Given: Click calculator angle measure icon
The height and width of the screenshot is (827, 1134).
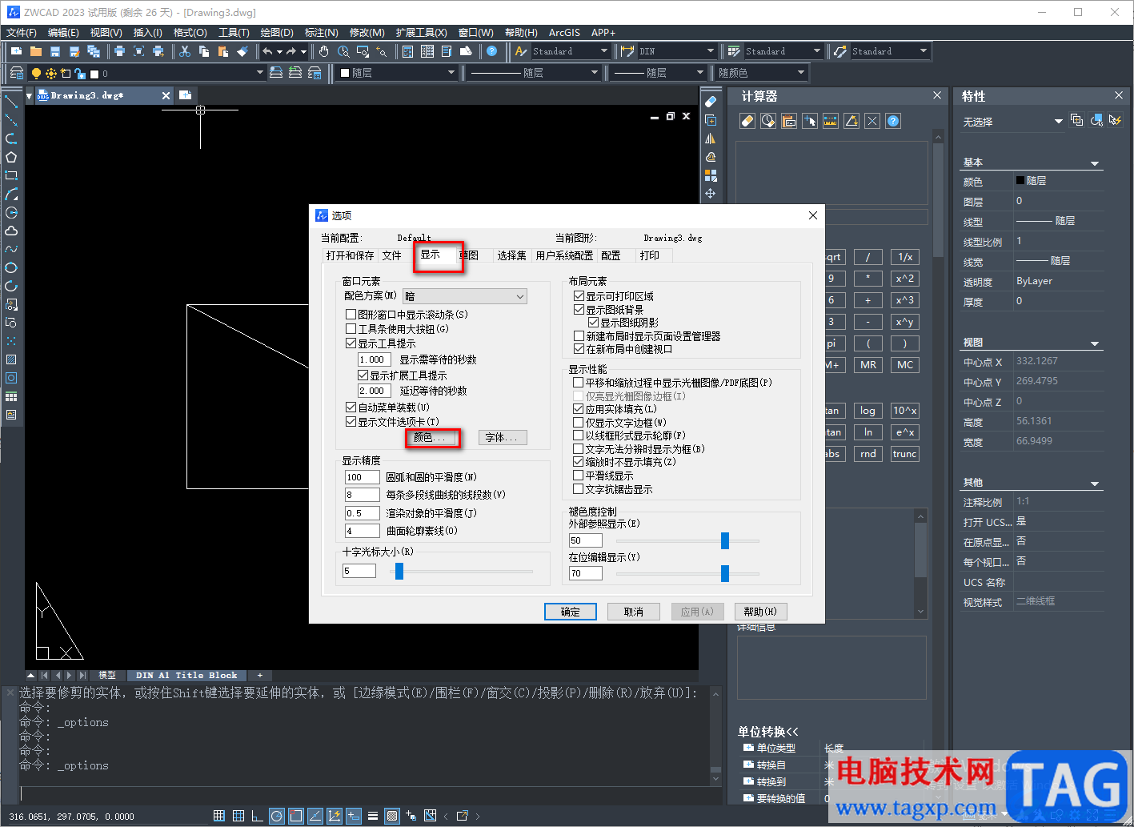Looking at the screenshot, I should (852, 121).
